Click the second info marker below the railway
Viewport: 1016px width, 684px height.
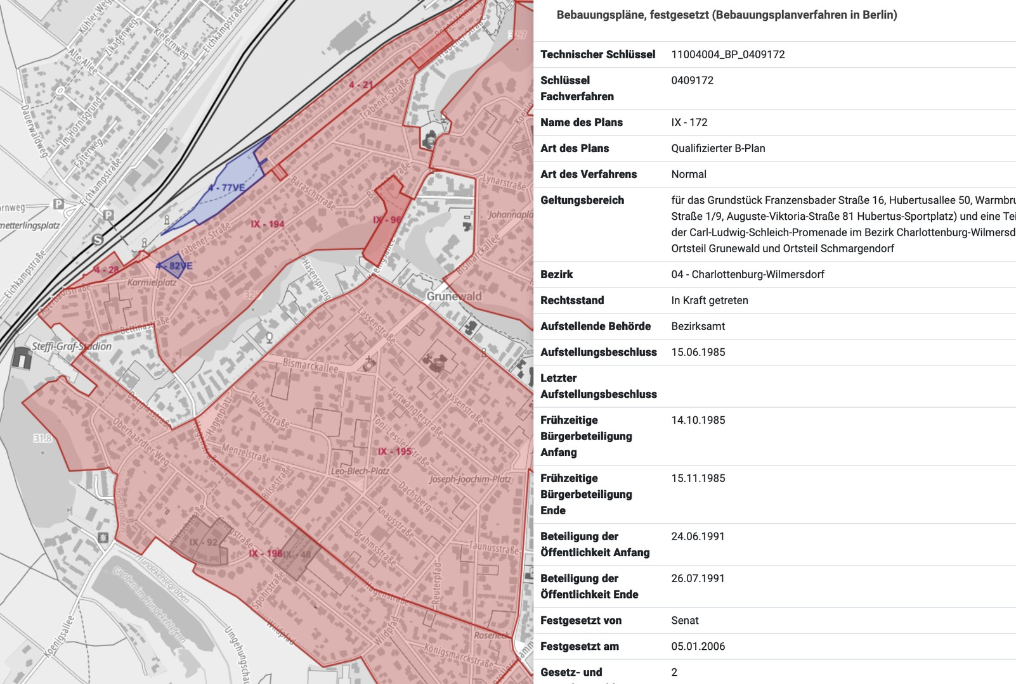(145, 244)
